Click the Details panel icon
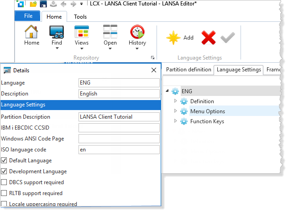The image size is (288, 216). tap(7, 70)
